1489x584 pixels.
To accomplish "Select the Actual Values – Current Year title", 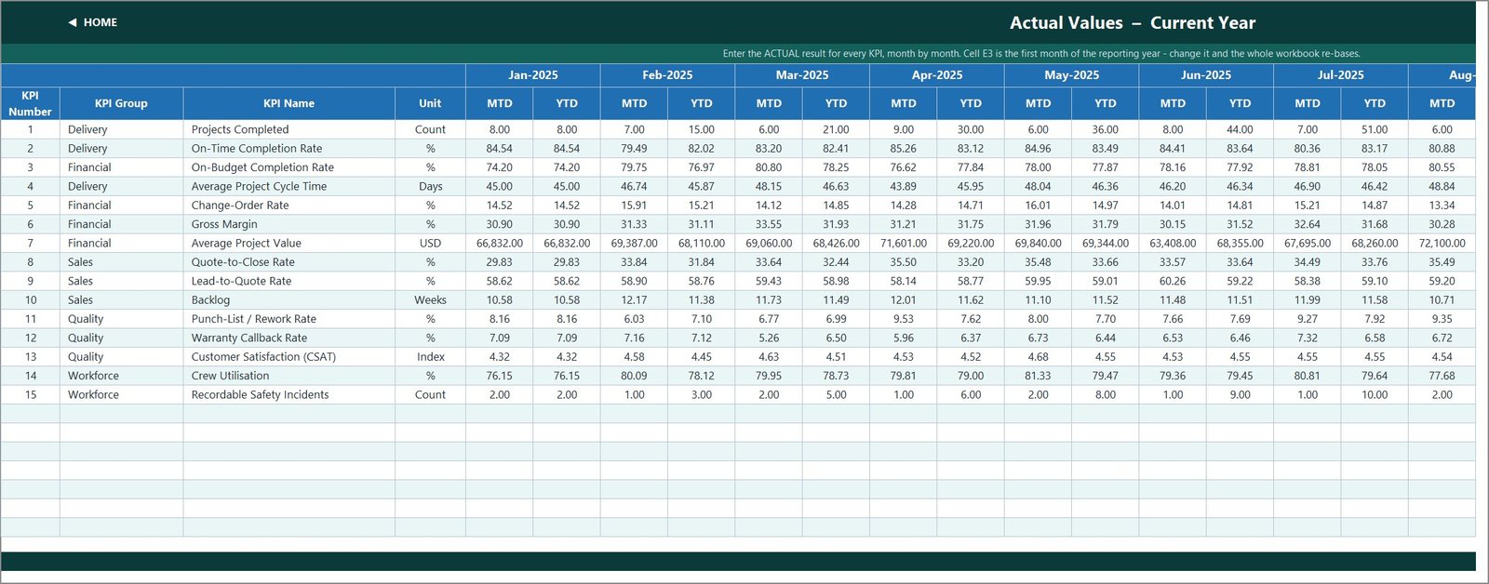I will [1133, 23].
